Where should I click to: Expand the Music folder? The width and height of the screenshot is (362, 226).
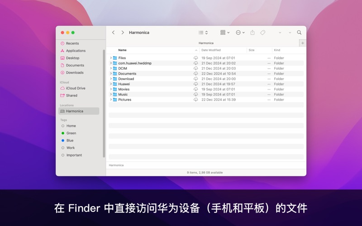(x=111, y=94)
